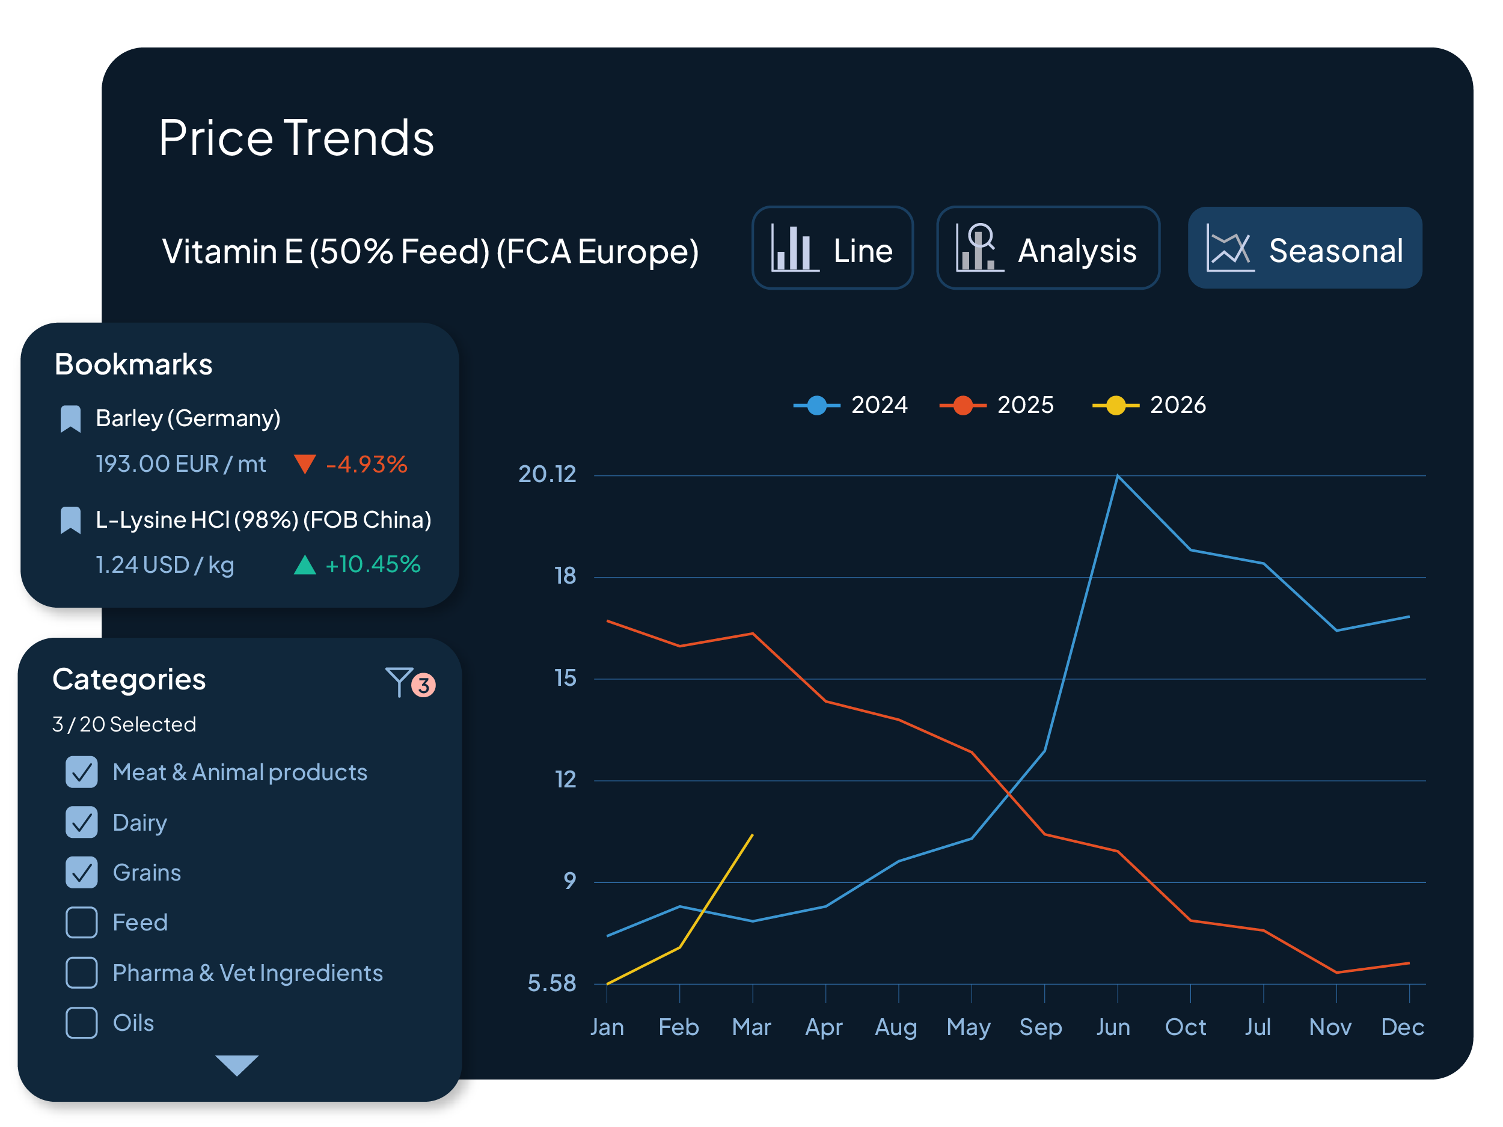Click the bookmark icon next to L-Lysine HCl
Screen dimensions: 1503x1127
71,521
